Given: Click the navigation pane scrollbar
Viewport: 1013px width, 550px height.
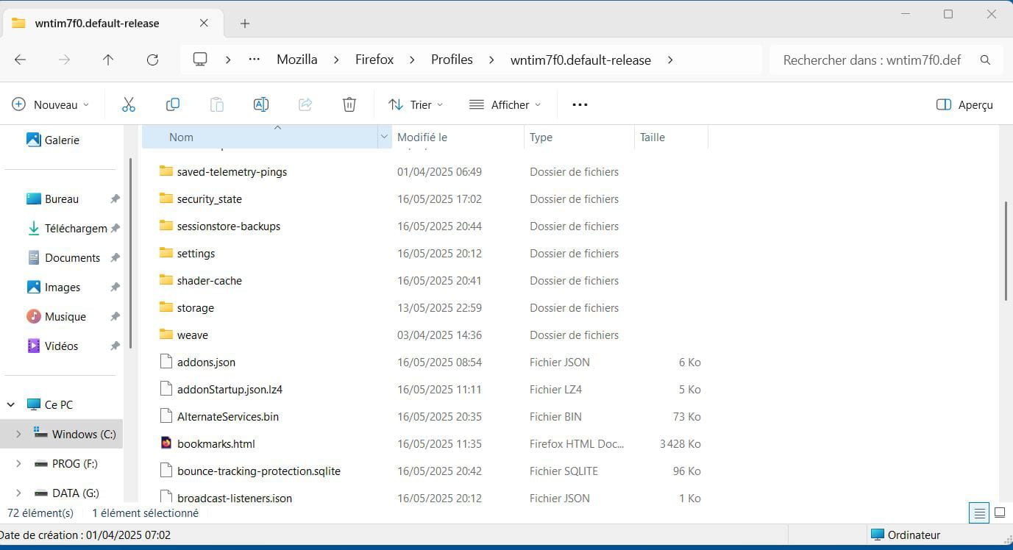Looking at the screenshot, I should (x=131, y=254).
